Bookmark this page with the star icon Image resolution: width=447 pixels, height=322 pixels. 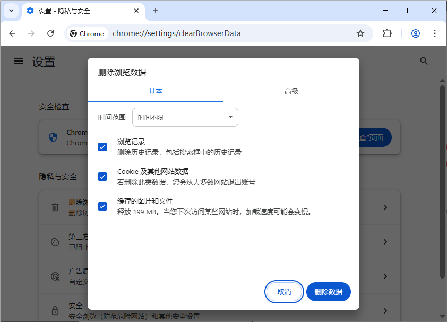[x=361, y=33]
